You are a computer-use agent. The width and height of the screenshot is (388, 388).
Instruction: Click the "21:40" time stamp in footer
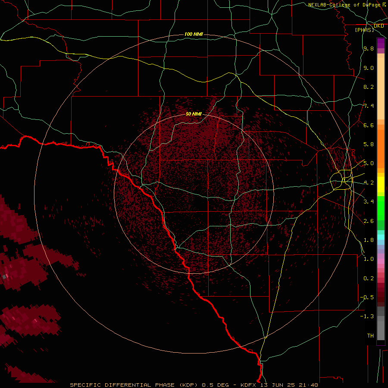[308, 385]
